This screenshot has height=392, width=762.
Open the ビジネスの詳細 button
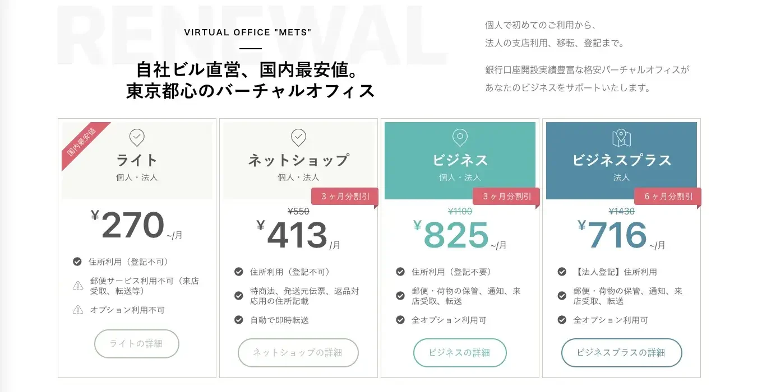click(x=460, y=353)
